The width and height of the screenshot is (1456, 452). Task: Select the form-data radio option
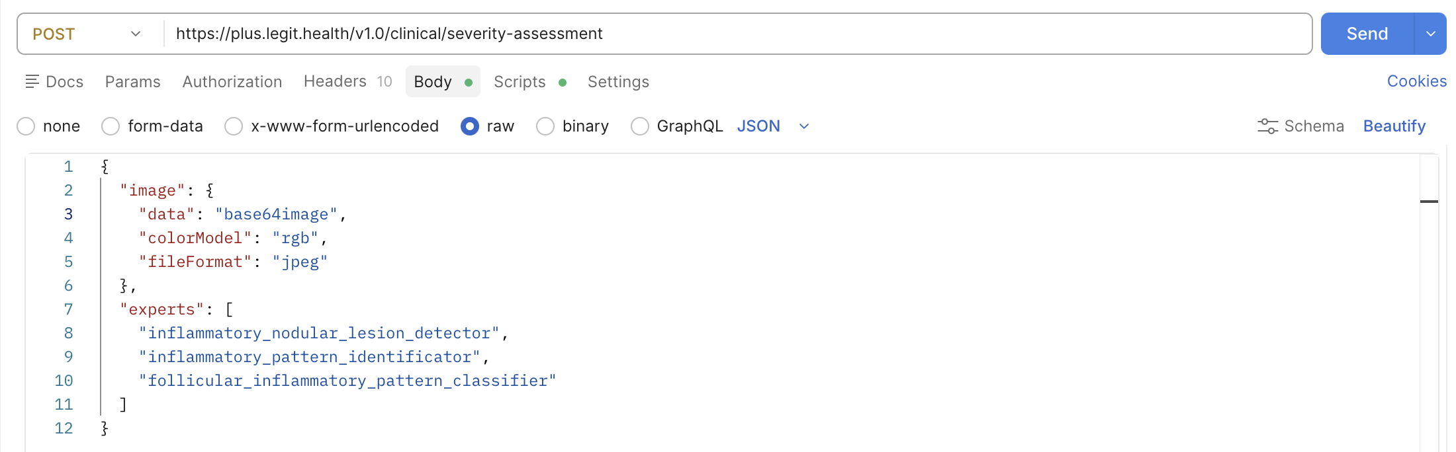[x=111, y=126]
